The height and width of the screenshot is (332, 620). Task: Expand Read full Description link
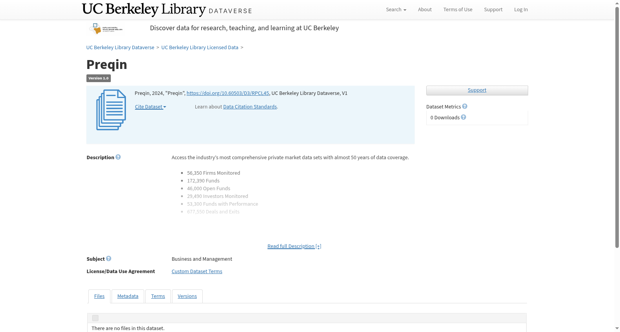[x=294, y=246]
